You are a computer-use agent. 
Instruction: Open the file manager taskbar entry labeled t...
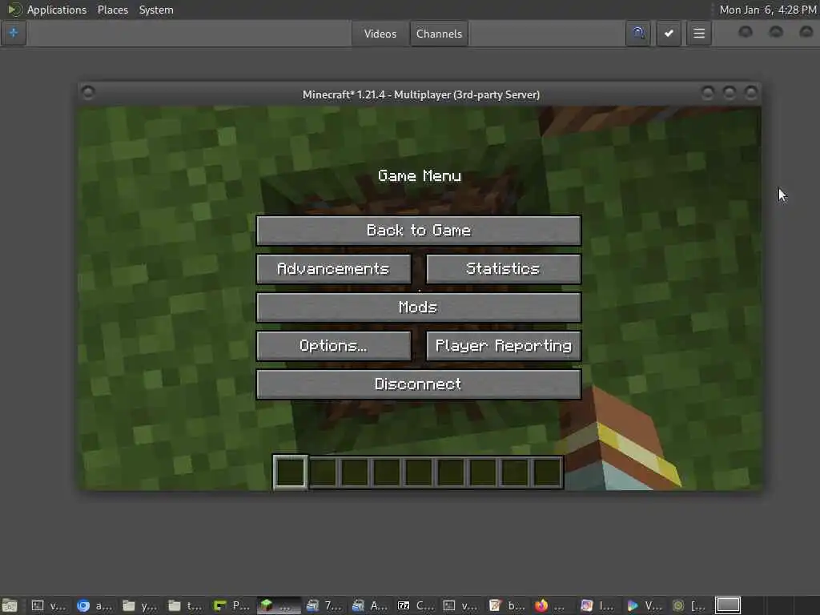pyautogui.click(x=185, y=605)
